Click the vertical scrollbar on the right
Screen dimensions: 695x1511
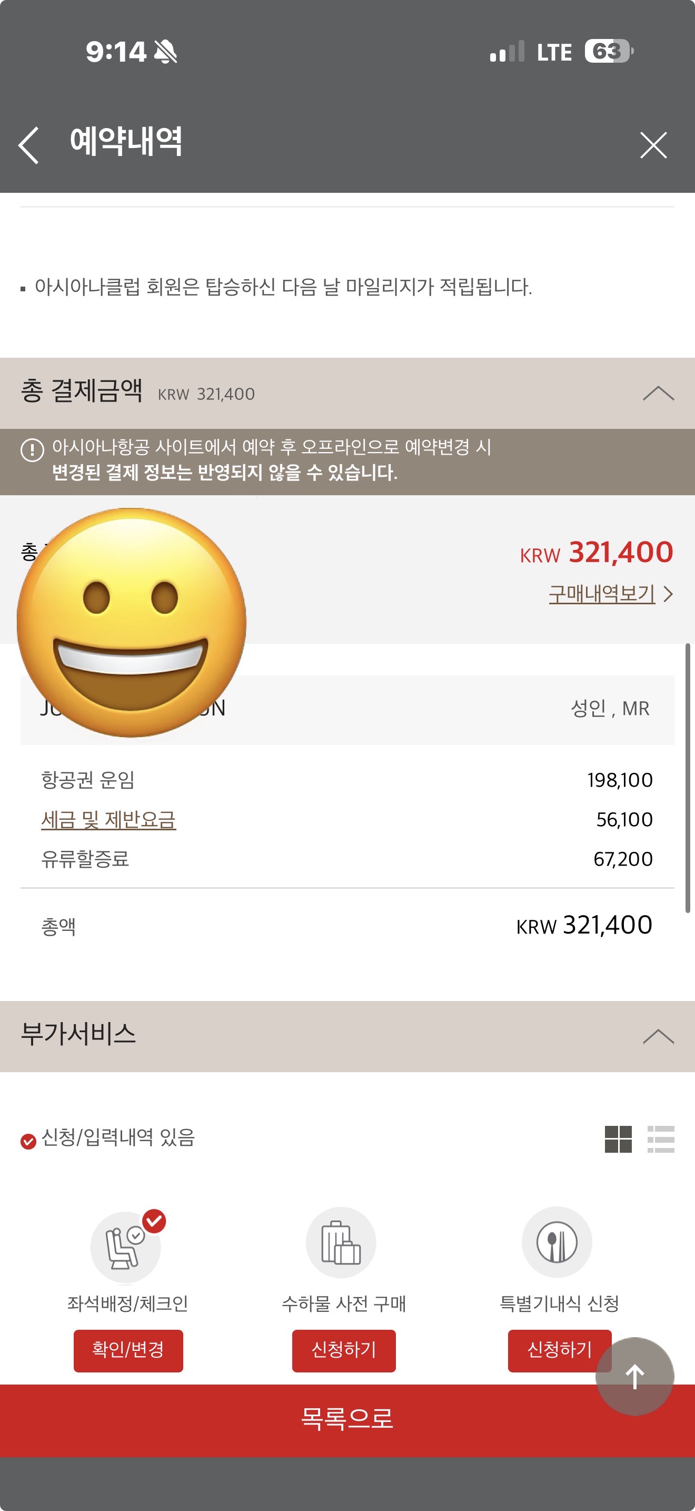[688, 777]
